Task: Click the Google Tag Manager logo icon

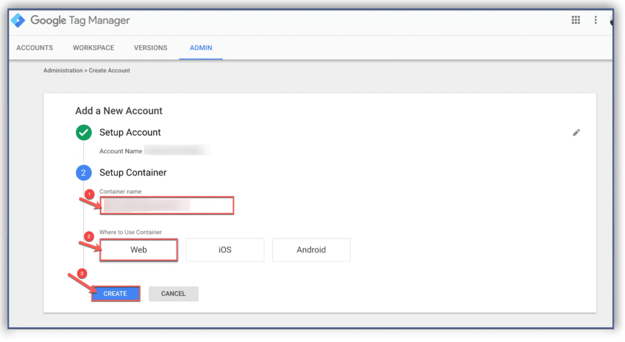Action: (18, 20)
